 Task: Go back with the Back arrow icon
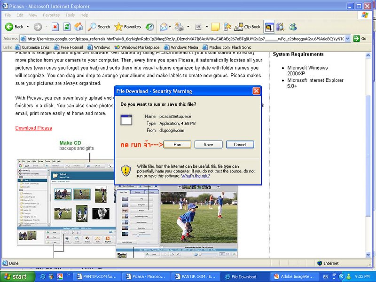pyautogui.click(x=9, y=27)
